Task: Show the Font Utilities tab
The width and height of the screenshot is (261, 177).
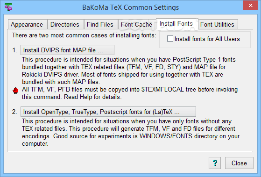Action: point(218,24)
